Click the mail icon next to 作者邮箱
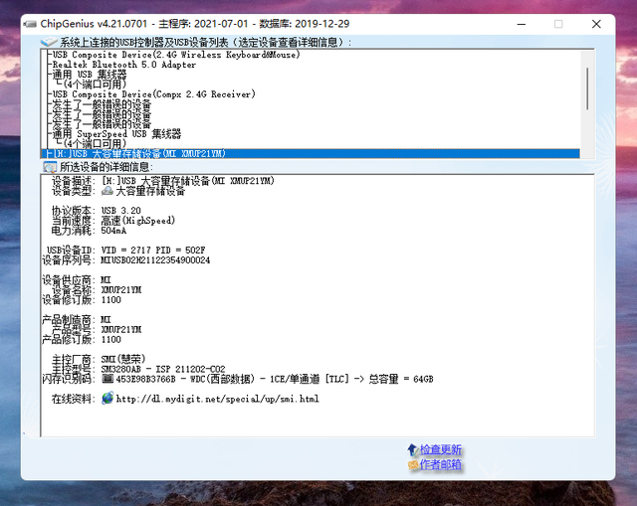 point(413,464)
